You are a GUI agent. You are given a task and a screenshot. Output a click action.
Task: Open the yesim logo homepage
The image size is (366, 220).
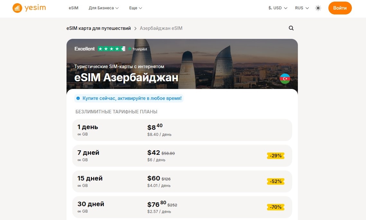coord(29,8)
